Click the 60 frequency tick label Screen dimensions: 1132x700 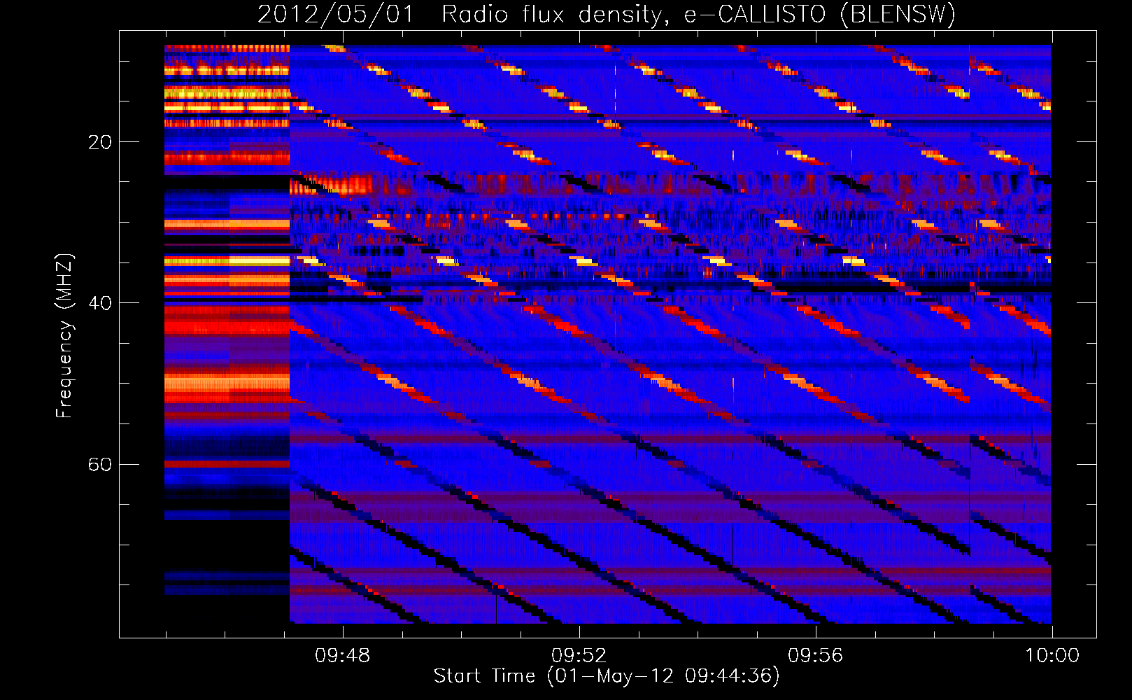point(99,465)
